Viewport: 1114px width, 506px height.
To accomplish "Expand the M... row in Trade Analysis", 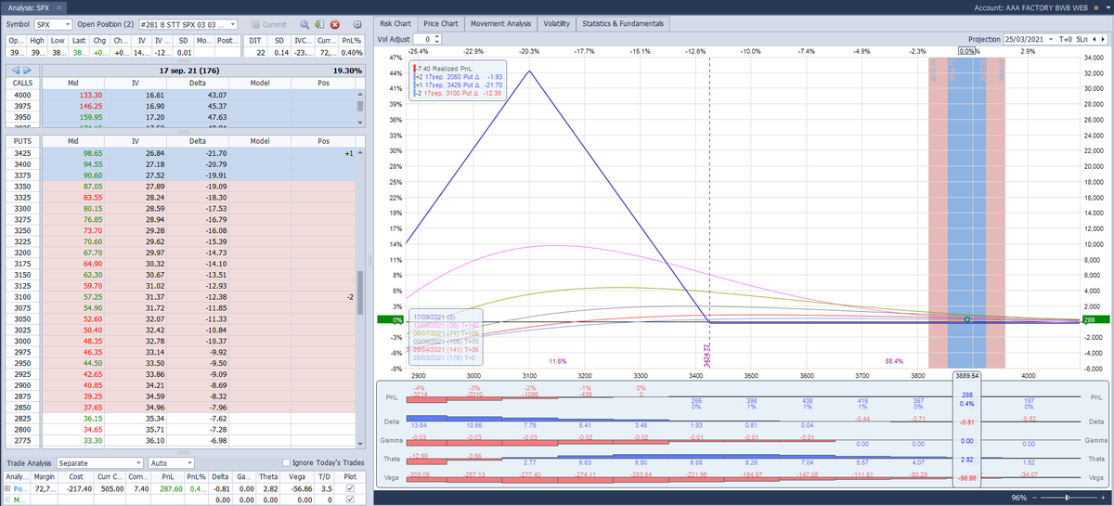I will [x=8, y=500].
